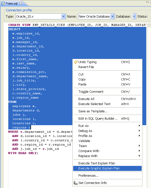Viewport: 151px width, 188px height.
Task: Select Toggle Comment menu entry
Action: [107, 92]
